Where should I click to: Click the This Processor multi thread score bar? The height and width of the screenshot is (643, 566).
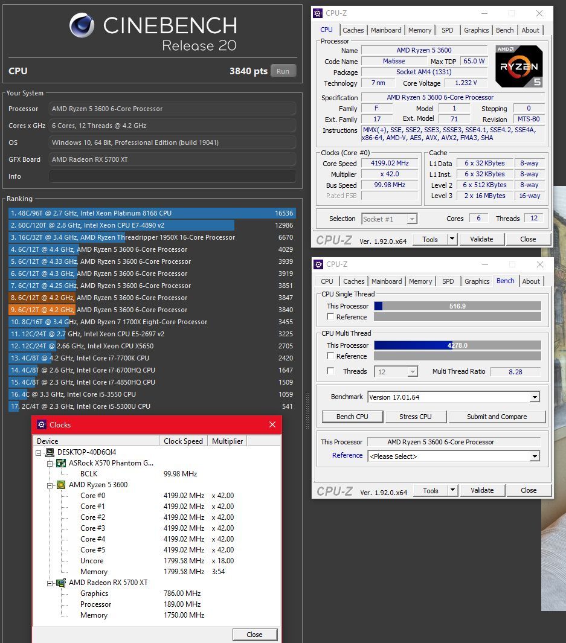(457, 345)
